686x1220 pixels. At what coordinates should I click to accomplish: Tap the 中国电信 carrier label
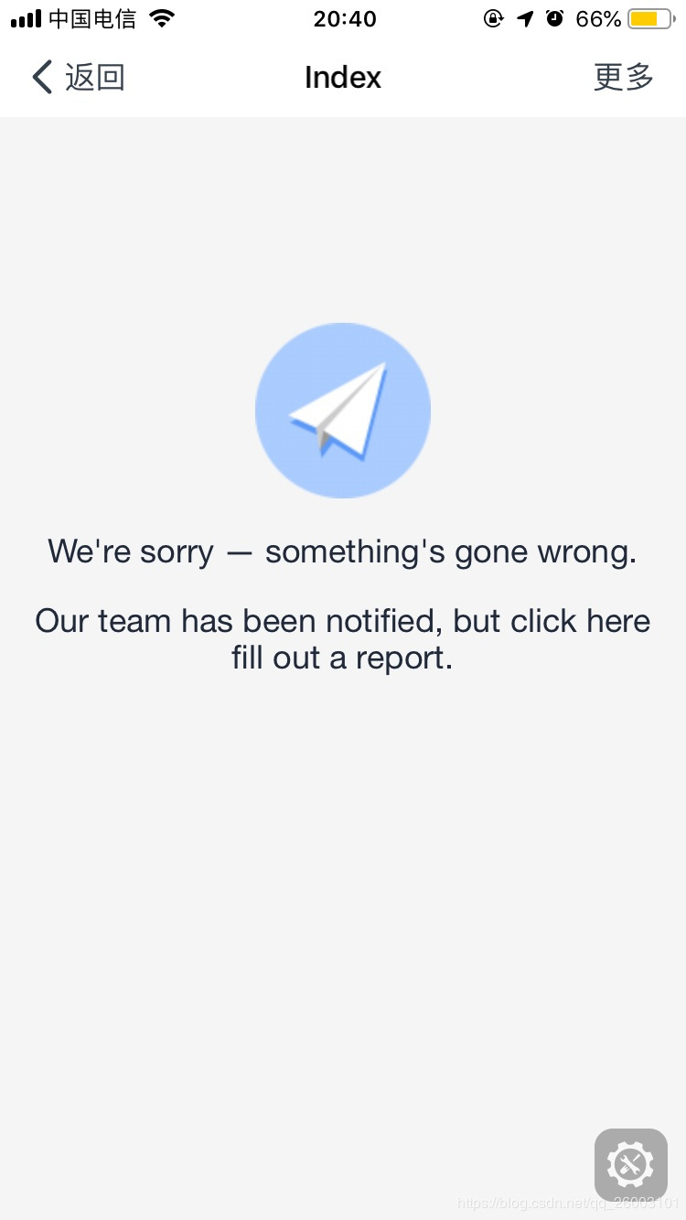coord(91,19)
